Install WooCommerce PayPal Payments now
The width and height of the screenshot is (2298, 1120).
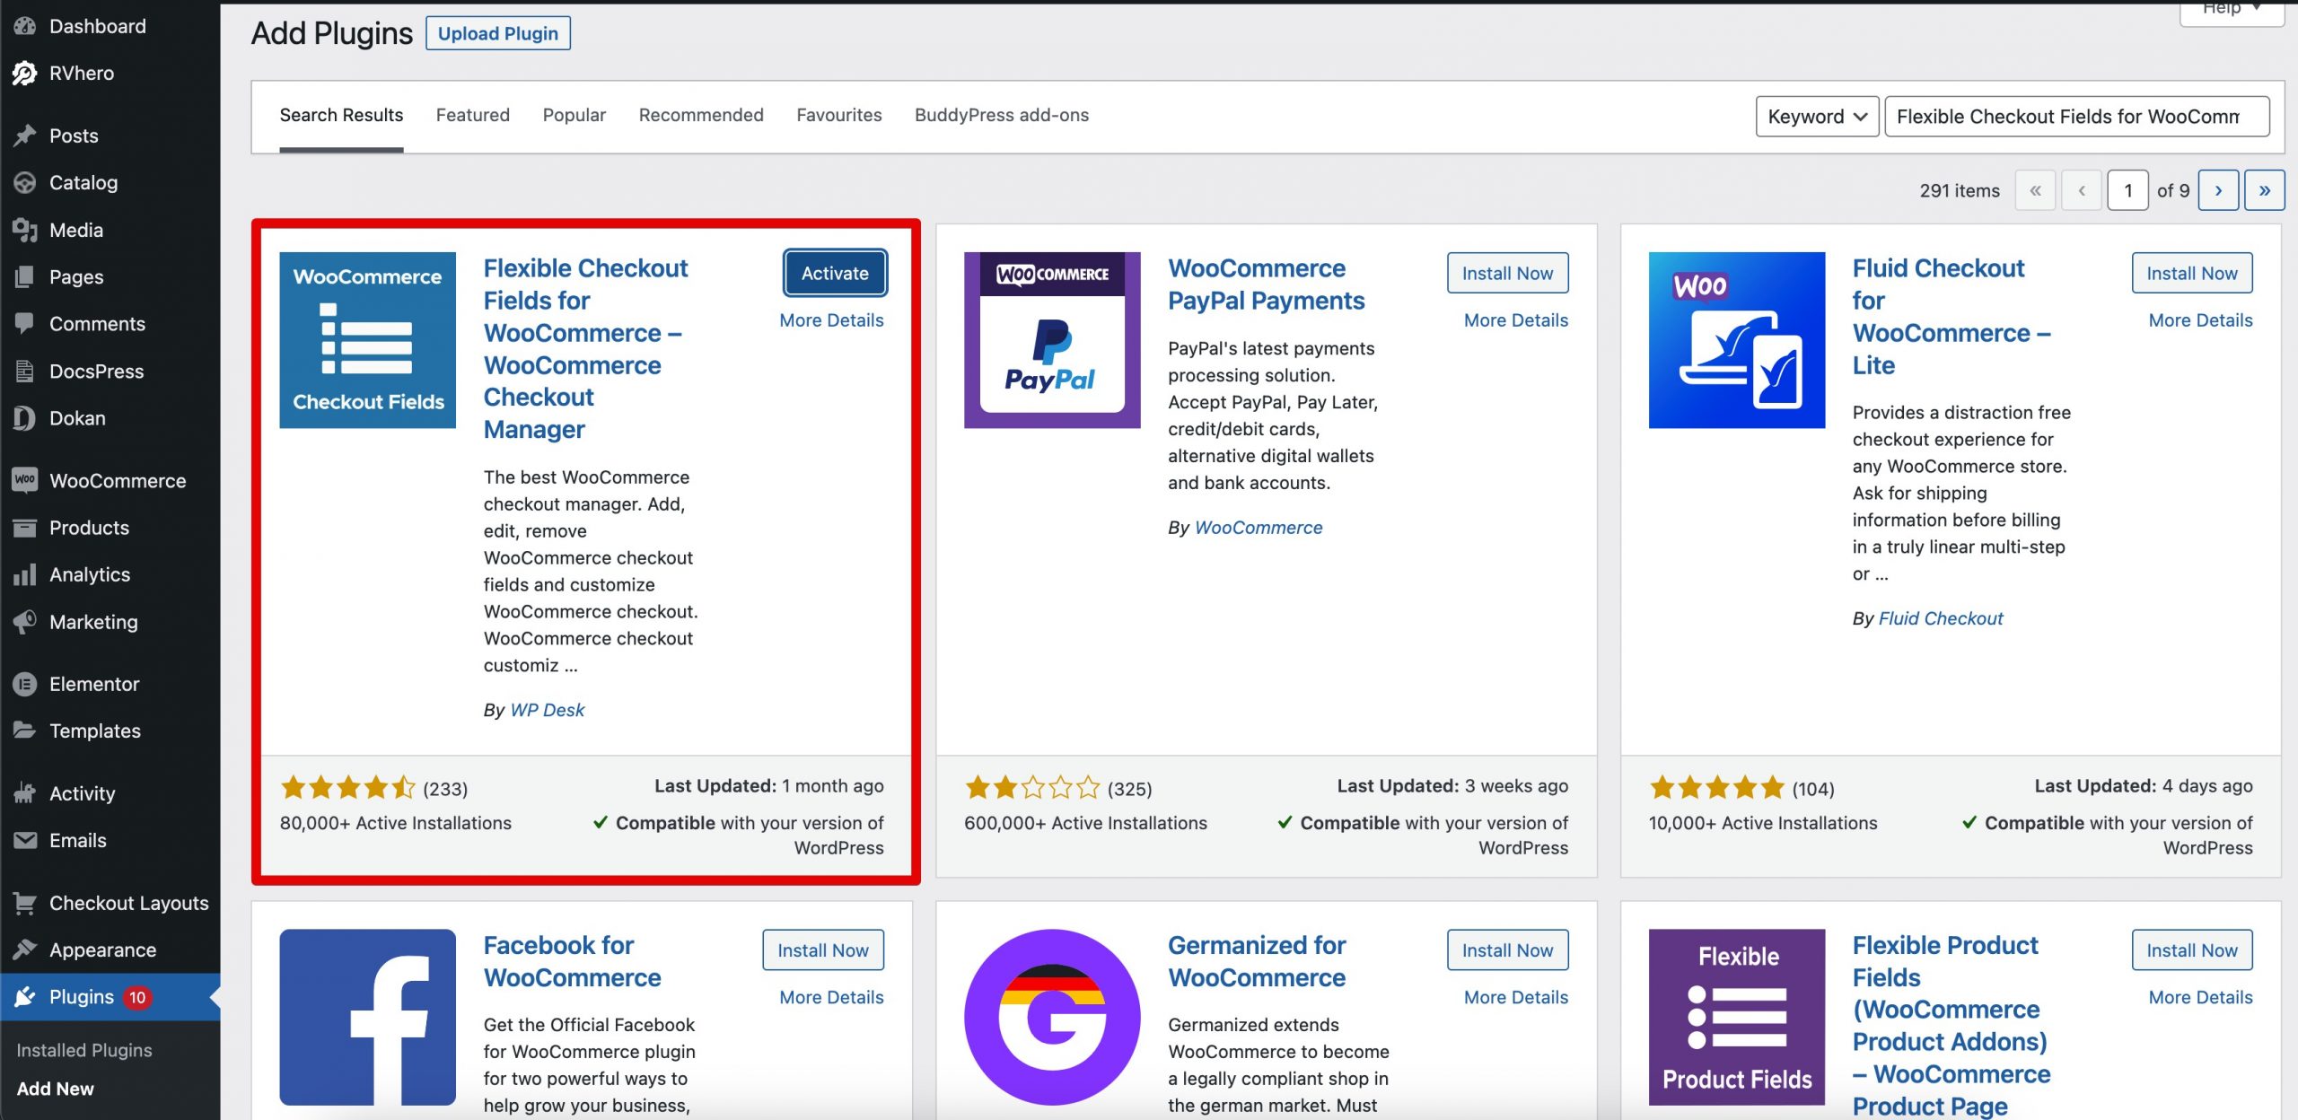tap(1507, 273)
